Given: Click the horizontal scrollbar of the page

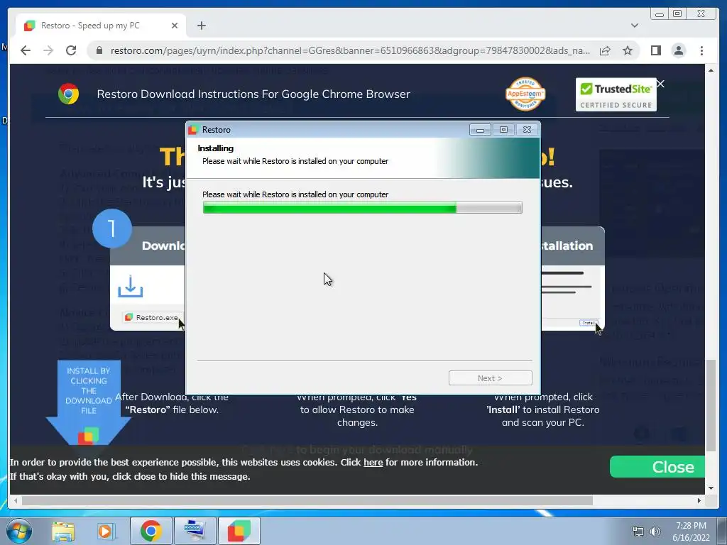Looking at the screenshot, I should [307, 500].
